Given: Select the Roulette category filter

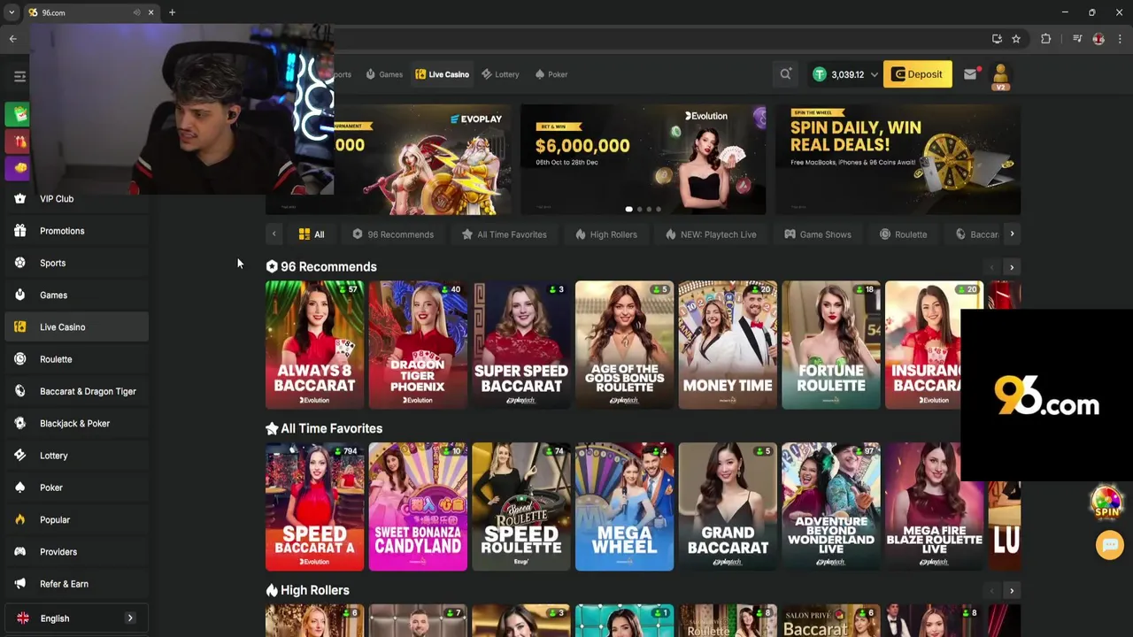Looking at the screenshot, I should click(903, 234).
